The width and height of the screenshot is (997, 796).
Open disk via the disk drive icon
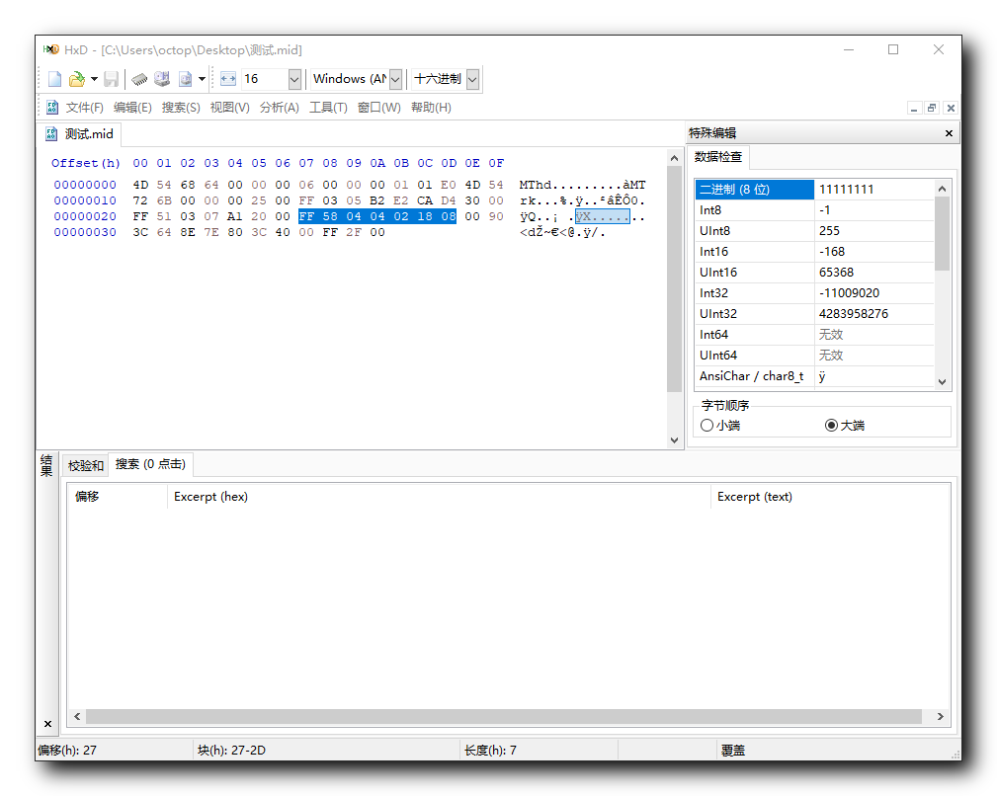tap(162, 79)
